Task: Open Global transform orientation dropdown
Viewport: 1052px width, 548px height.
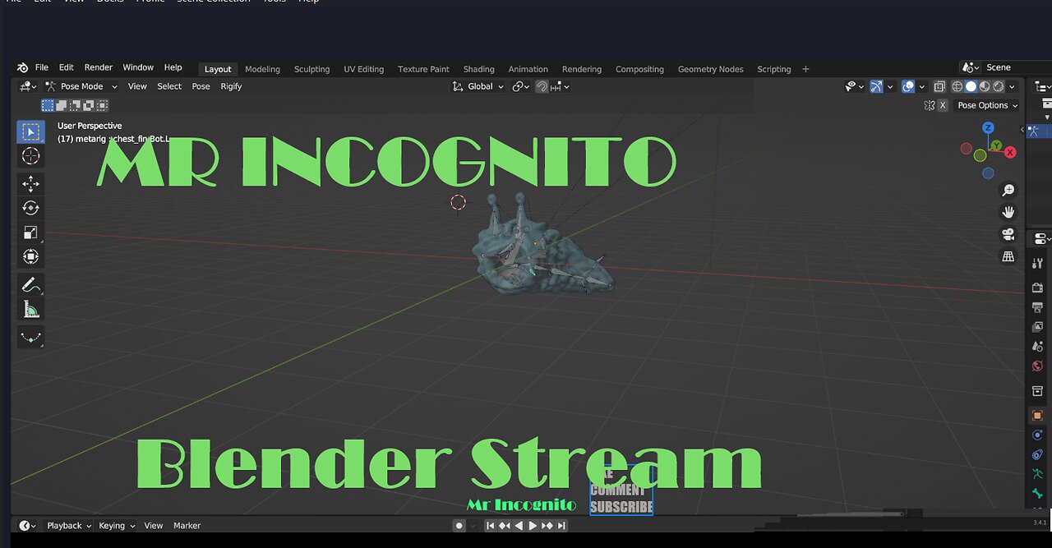Action: [478, 86]
